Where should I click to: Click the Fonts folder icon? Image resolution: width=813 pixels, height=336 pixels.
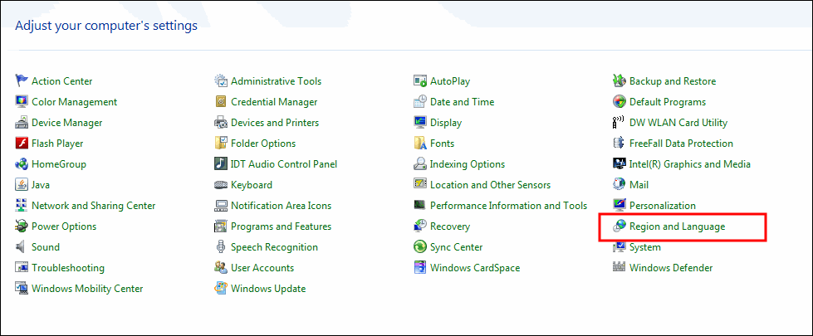[x=420, y=143]
